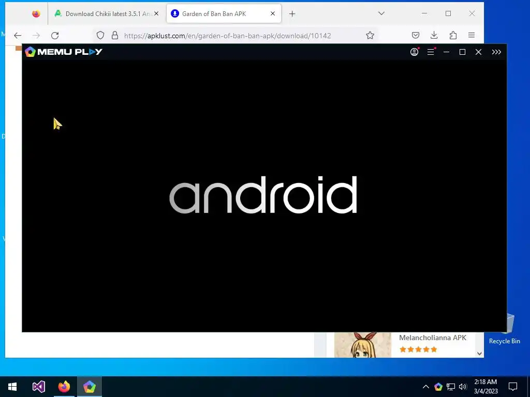Image resolution: width=530 pixels, height=397 pixels.
Task: Select the Garden of Ban Ban APK tab
Action: [224, 13]
